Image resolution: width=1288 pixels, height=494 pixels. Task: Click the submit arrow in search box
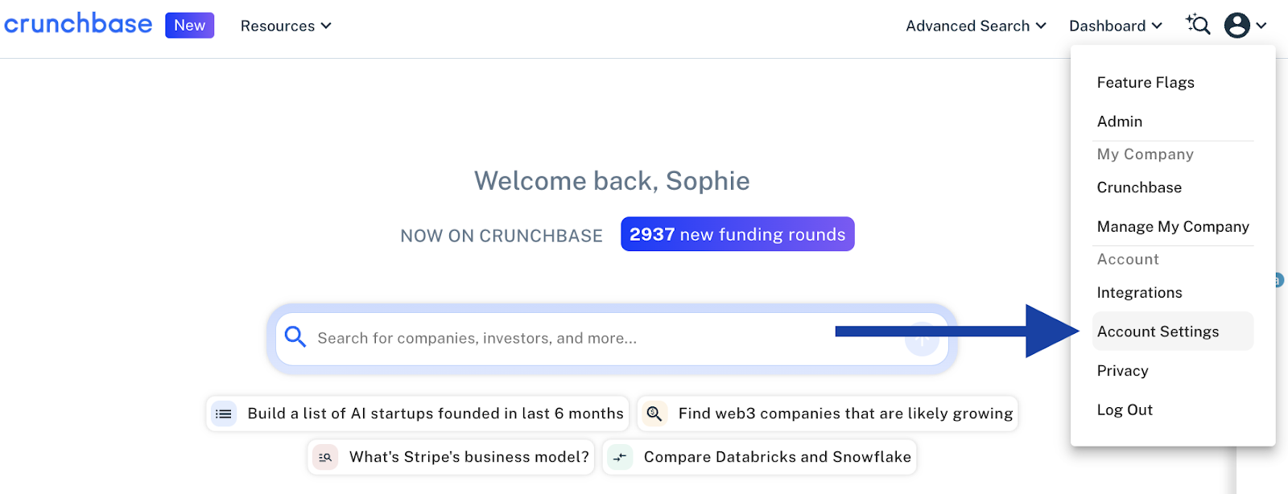(923, 339)
